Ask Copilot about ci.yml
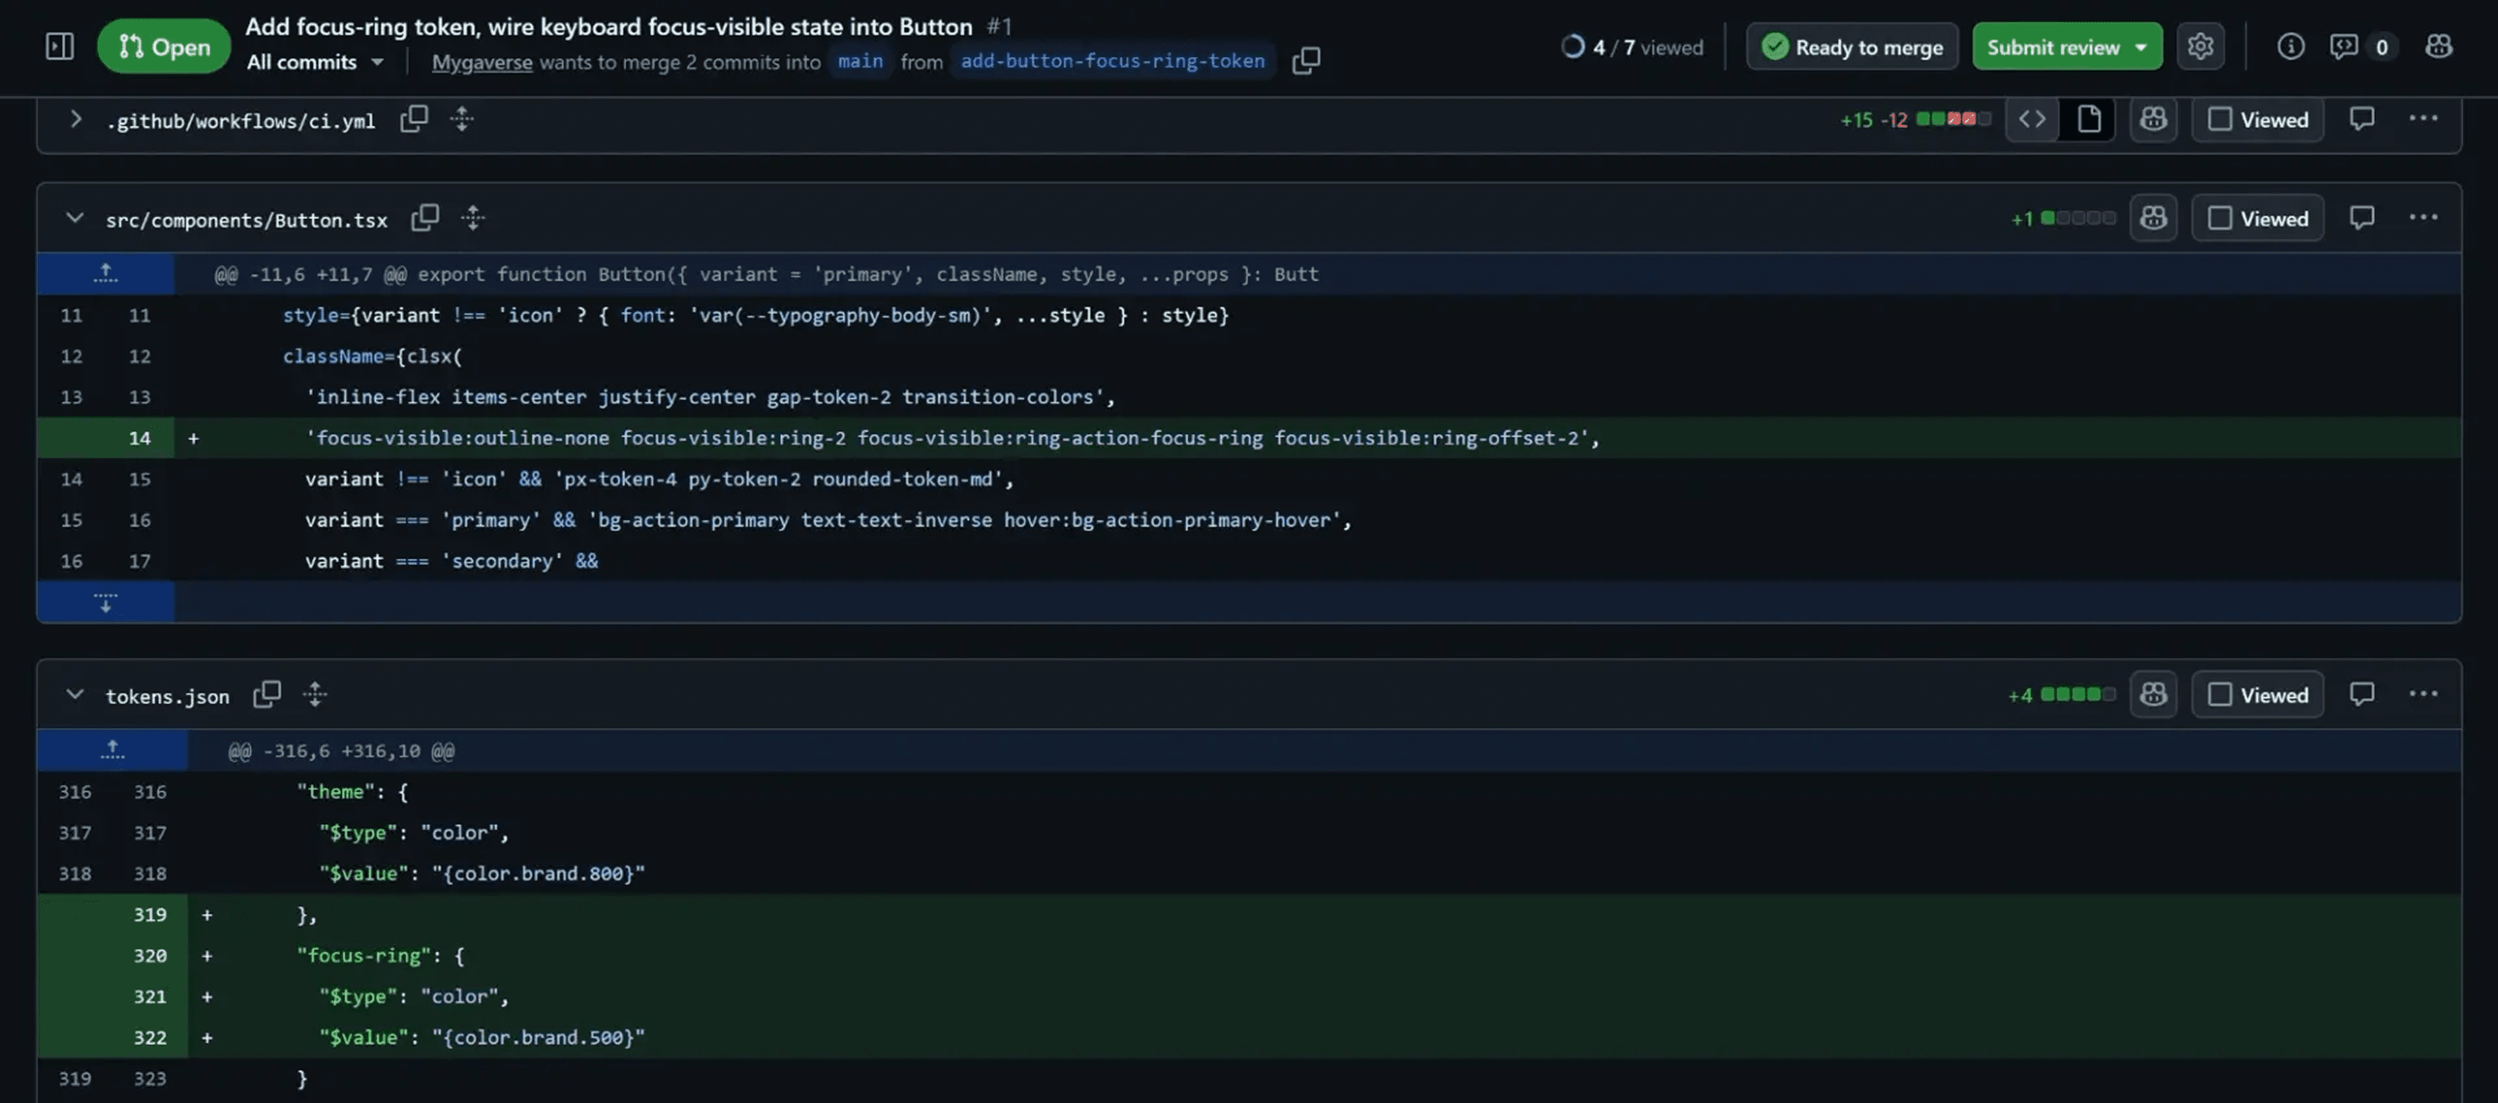This screenshot has width=2498, height=1103. (x=2153, y=119)
